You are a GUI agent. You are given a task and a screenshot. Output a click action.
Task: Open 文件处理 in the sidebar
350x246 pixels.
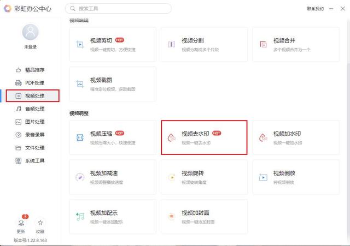31,148
